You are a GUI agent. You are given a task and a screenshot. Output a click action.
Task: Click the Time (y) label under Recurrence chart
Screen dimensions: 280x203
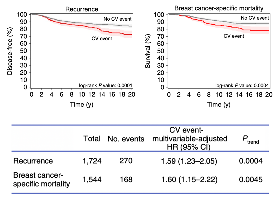pos(81,105)
